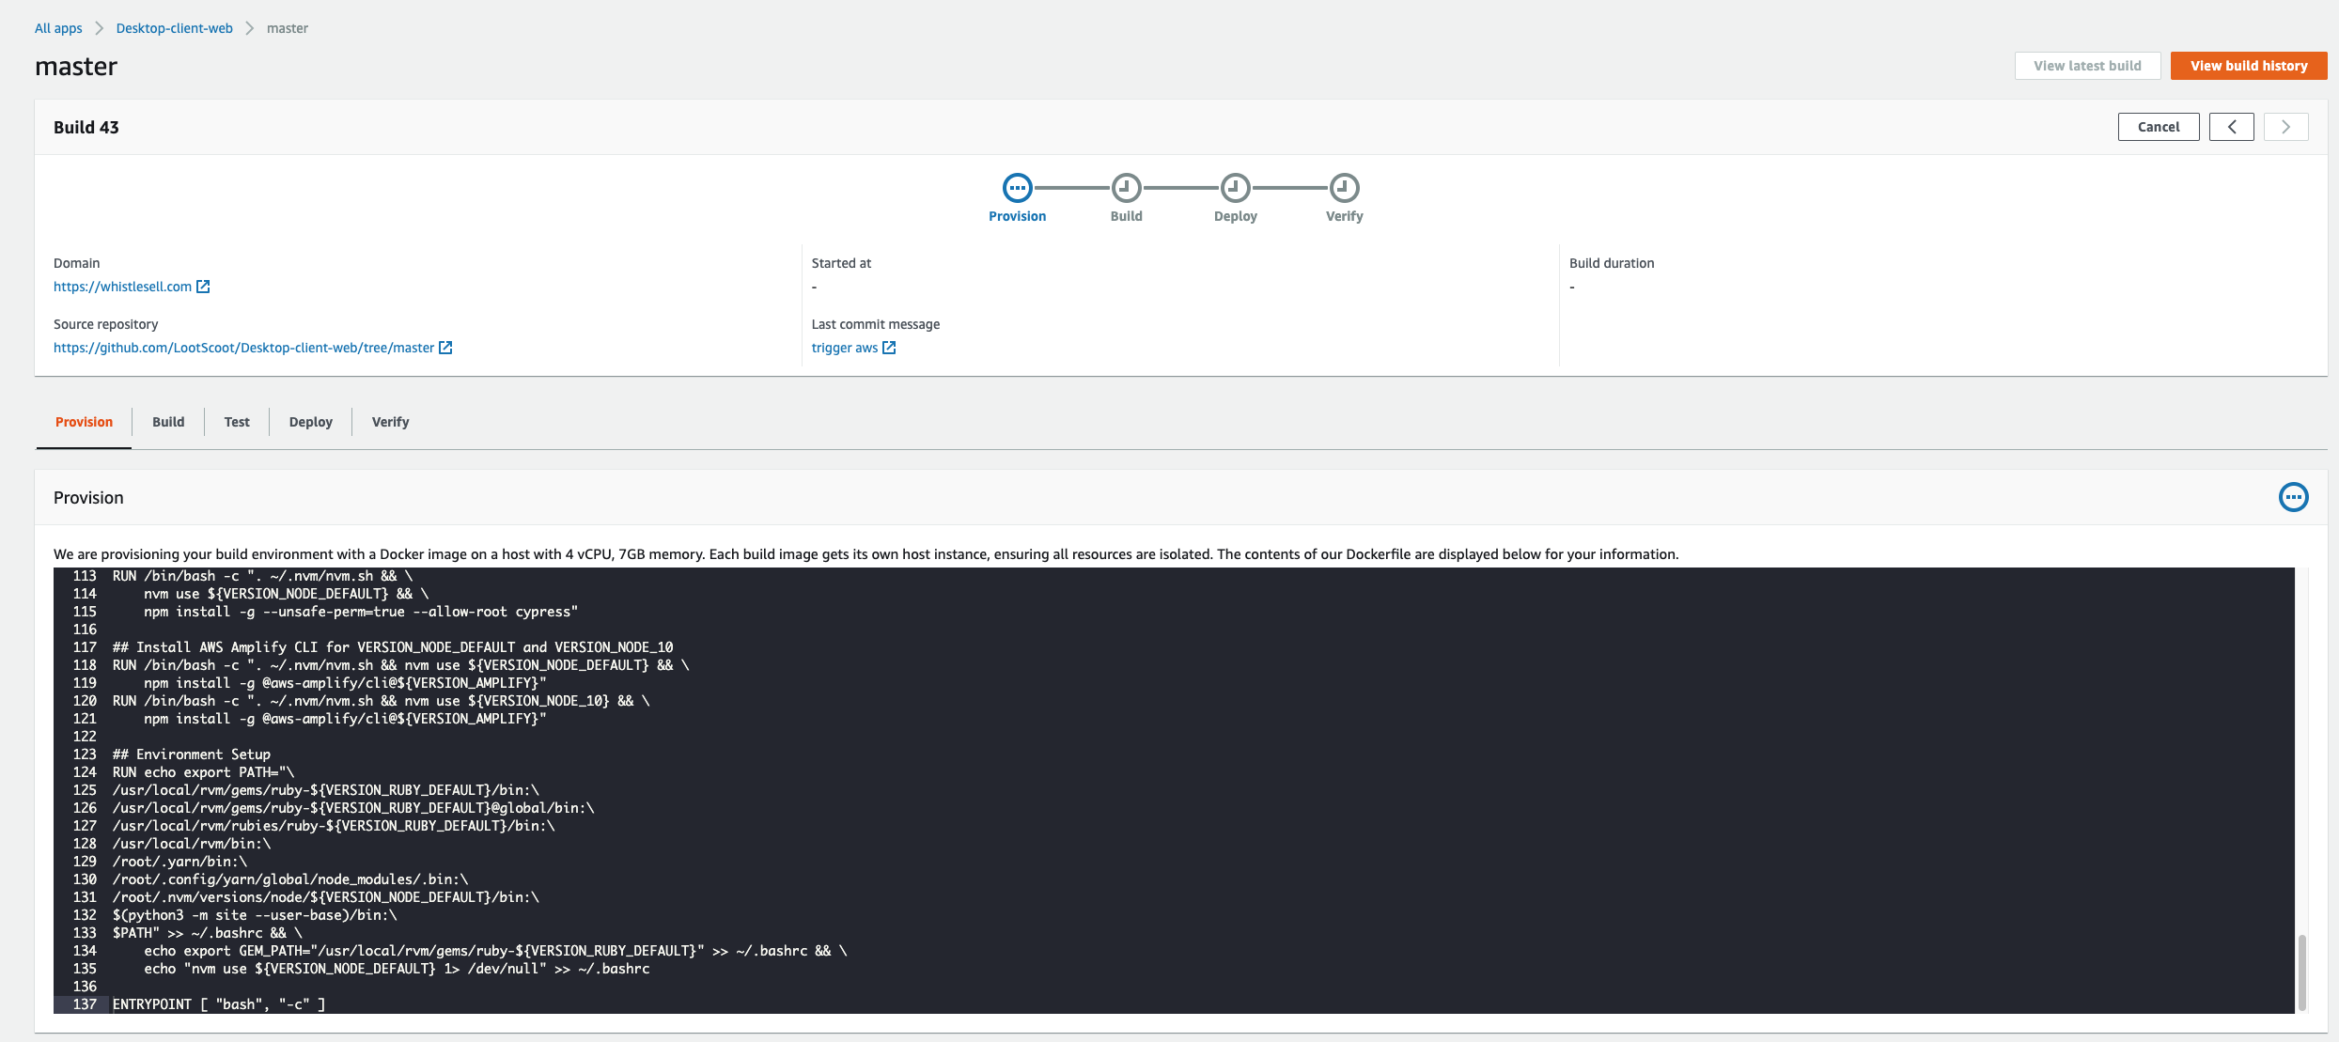Screen dimensions: 2339x1042
Task: Switch to the Test tab
Action: tap(236, 421)
